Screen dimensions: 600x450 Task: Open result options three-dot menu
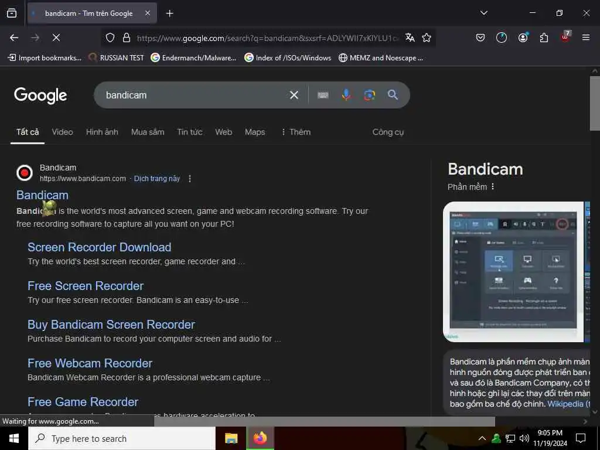coord(190,179)
